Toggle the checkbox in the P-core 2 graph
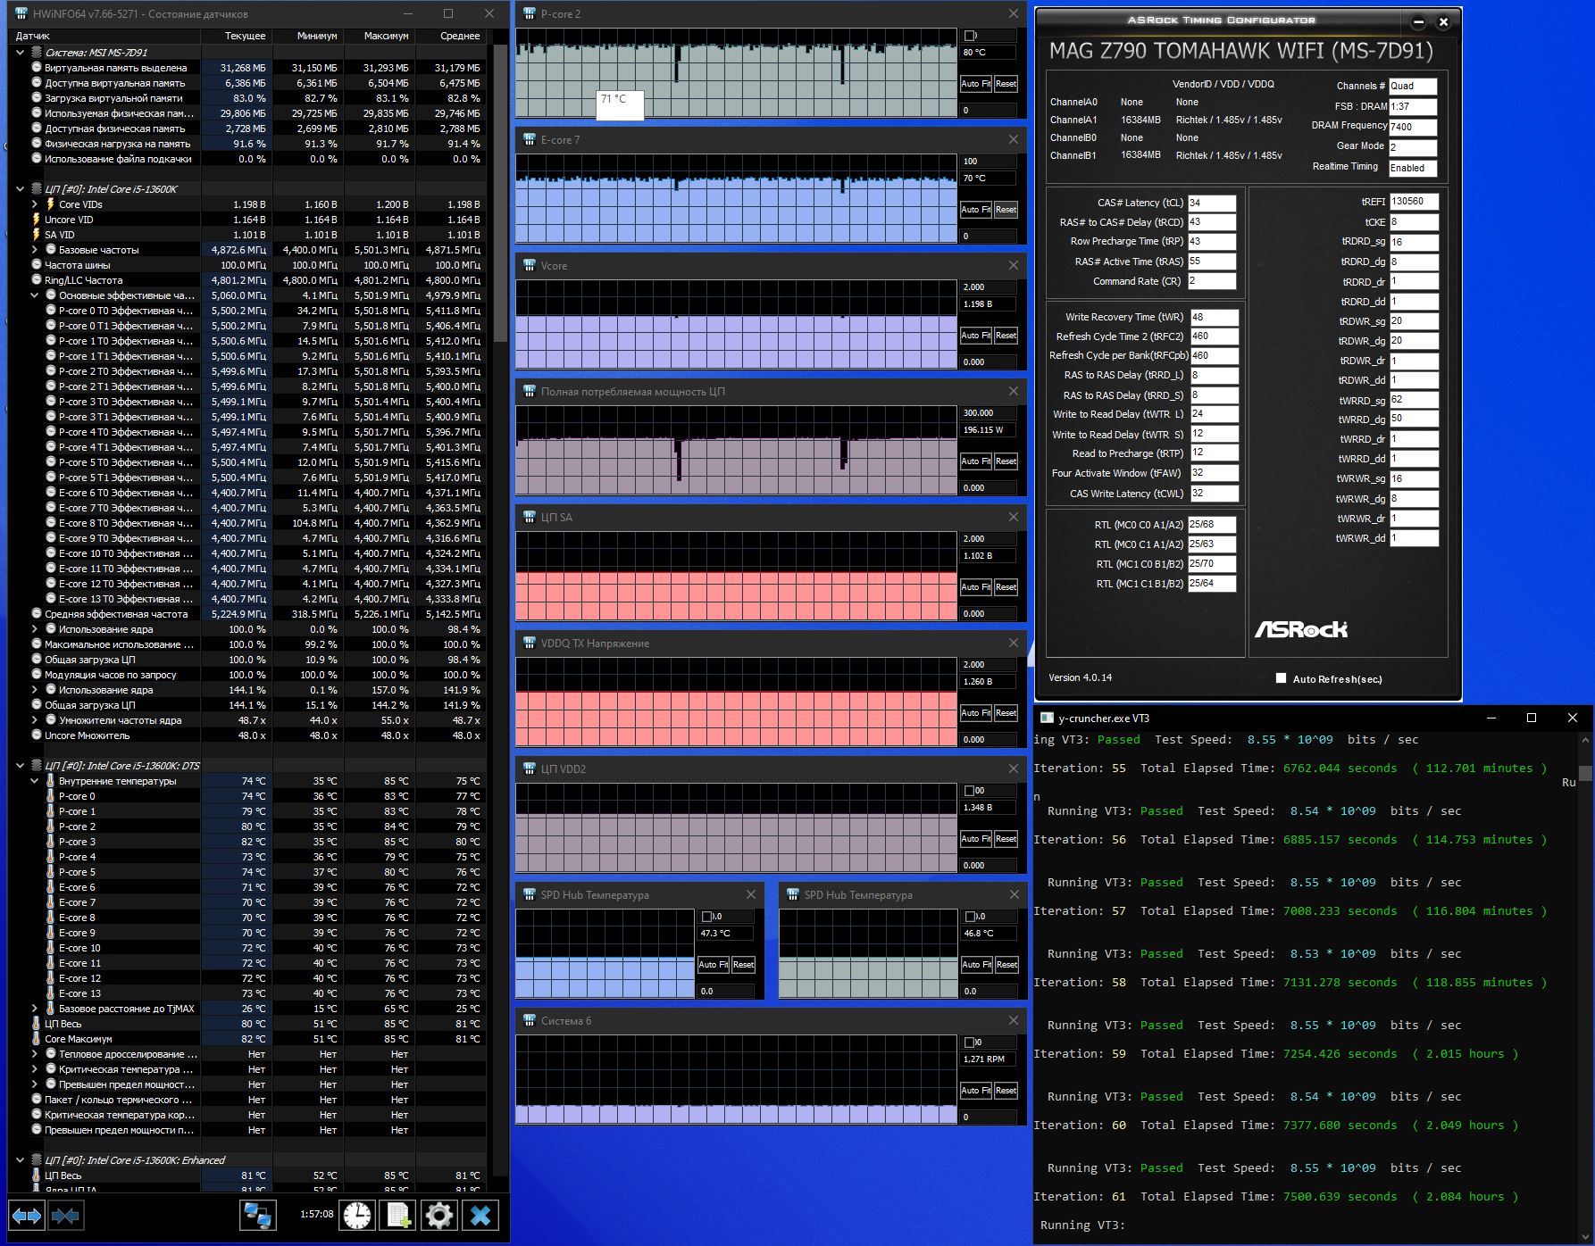The image size is (1595, 1246). (970, 36)
